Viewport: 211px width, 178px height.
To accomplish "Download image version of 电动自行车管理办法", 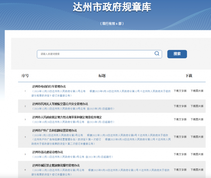I will (197, 91).
